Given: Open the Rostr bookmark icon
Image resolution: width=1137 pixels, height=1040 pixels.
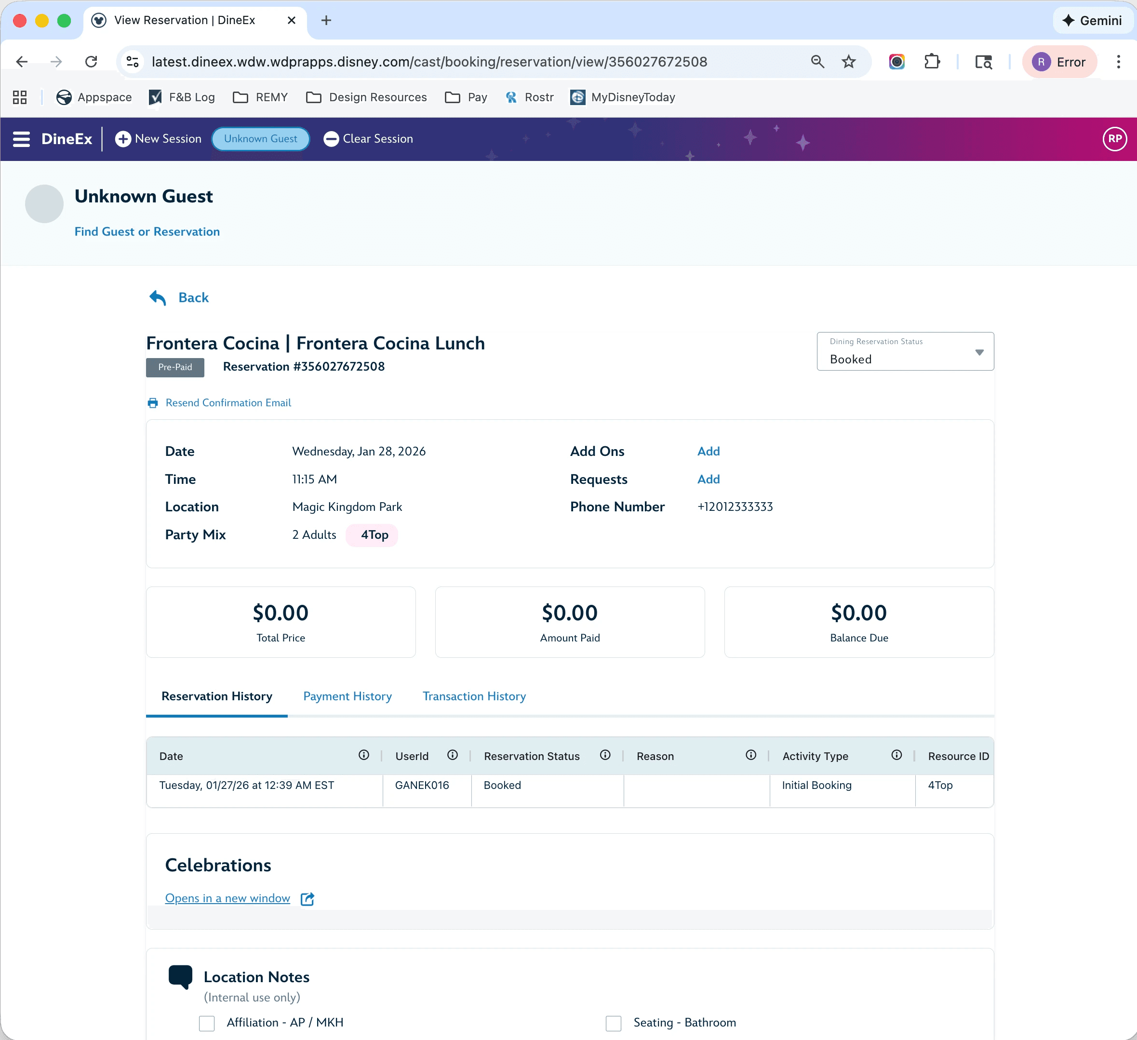Looking at the screenshot, I should [x=511, y=97].
